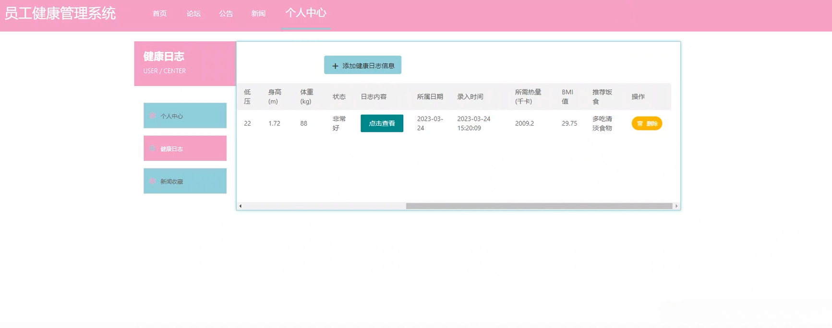
Task: Click the flower icon beside 个人中心
Action: coord(152,116)
